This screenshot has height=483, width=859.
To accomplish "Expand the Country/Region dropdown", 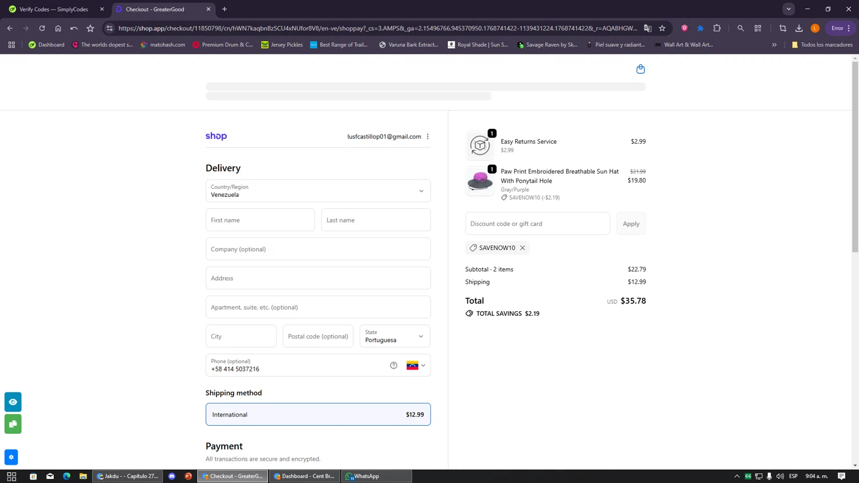I will (318, 191).
